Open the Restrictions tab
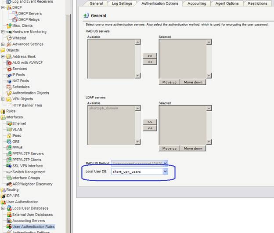This screenshot has height=233, width=274. [x=258, y=4]
